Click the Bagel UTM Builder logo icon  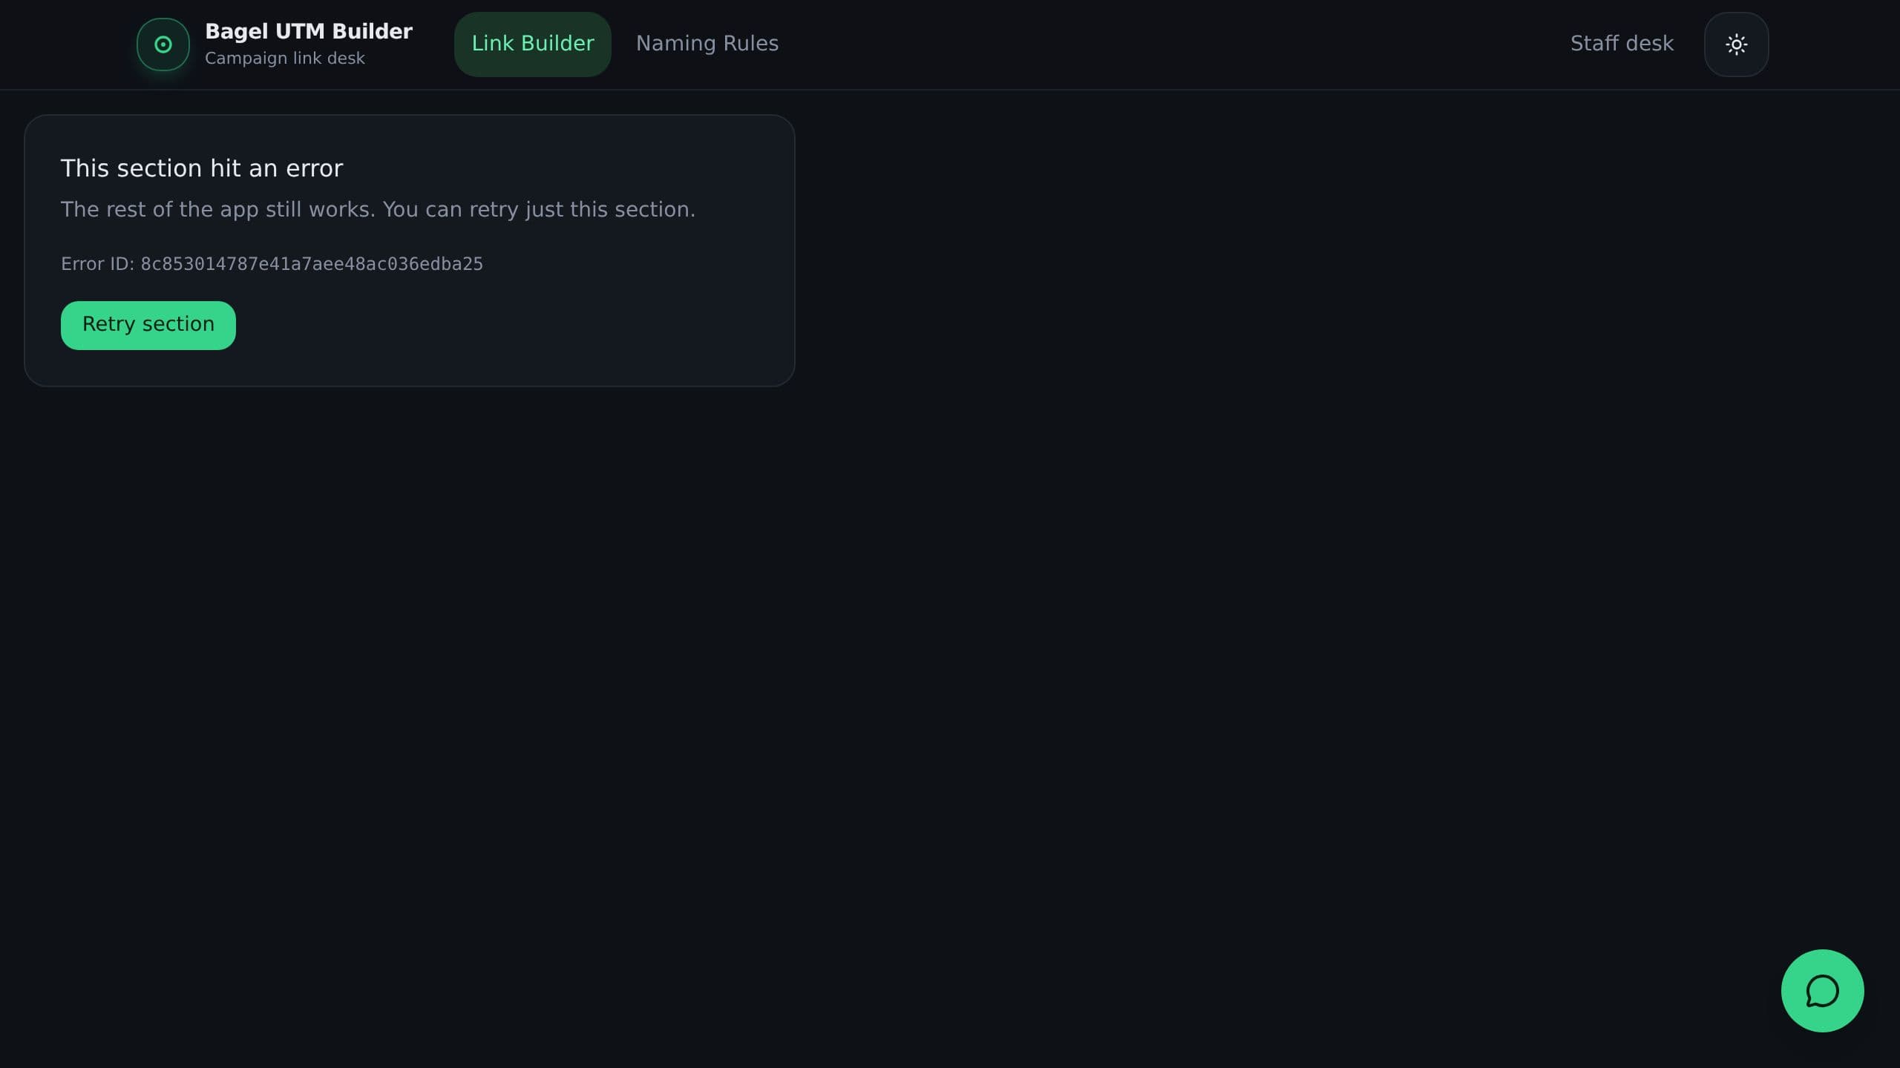163,44
